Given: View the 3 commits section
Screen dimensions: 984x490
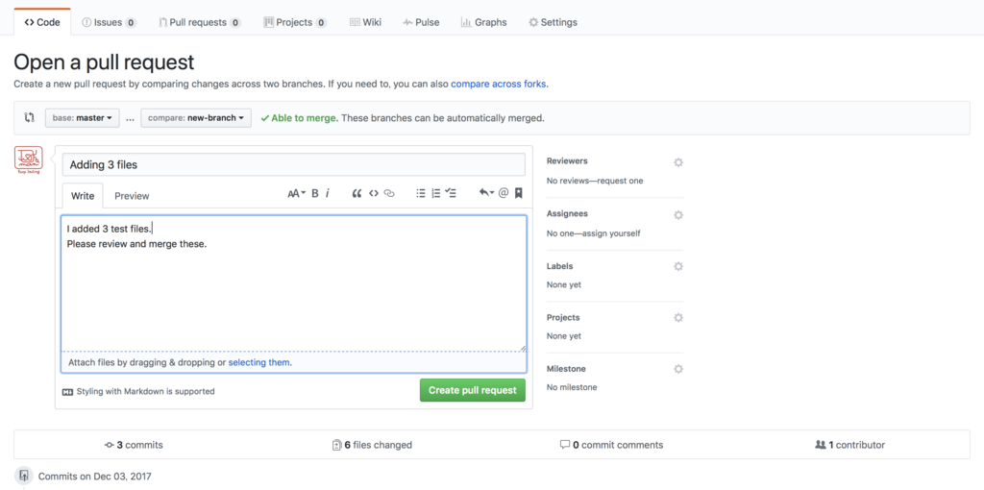Looking at the screenshot, I should coord(134,445).
